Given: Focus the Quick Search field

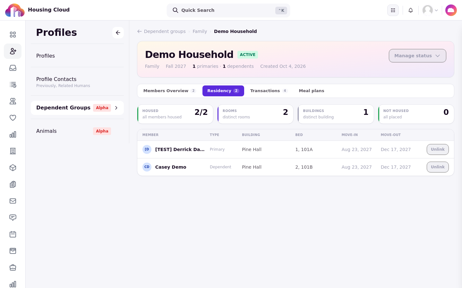Looking at the screenshot, I should [228, 10].
